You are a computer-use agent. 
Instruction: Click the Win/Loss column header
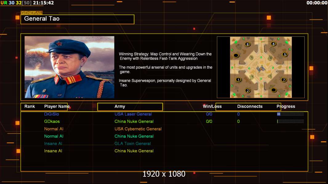pos(212,106)
